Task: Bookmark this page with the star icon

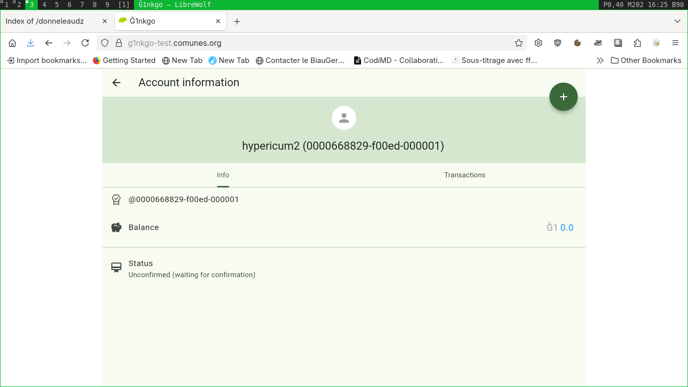Action: pos(518,43)
